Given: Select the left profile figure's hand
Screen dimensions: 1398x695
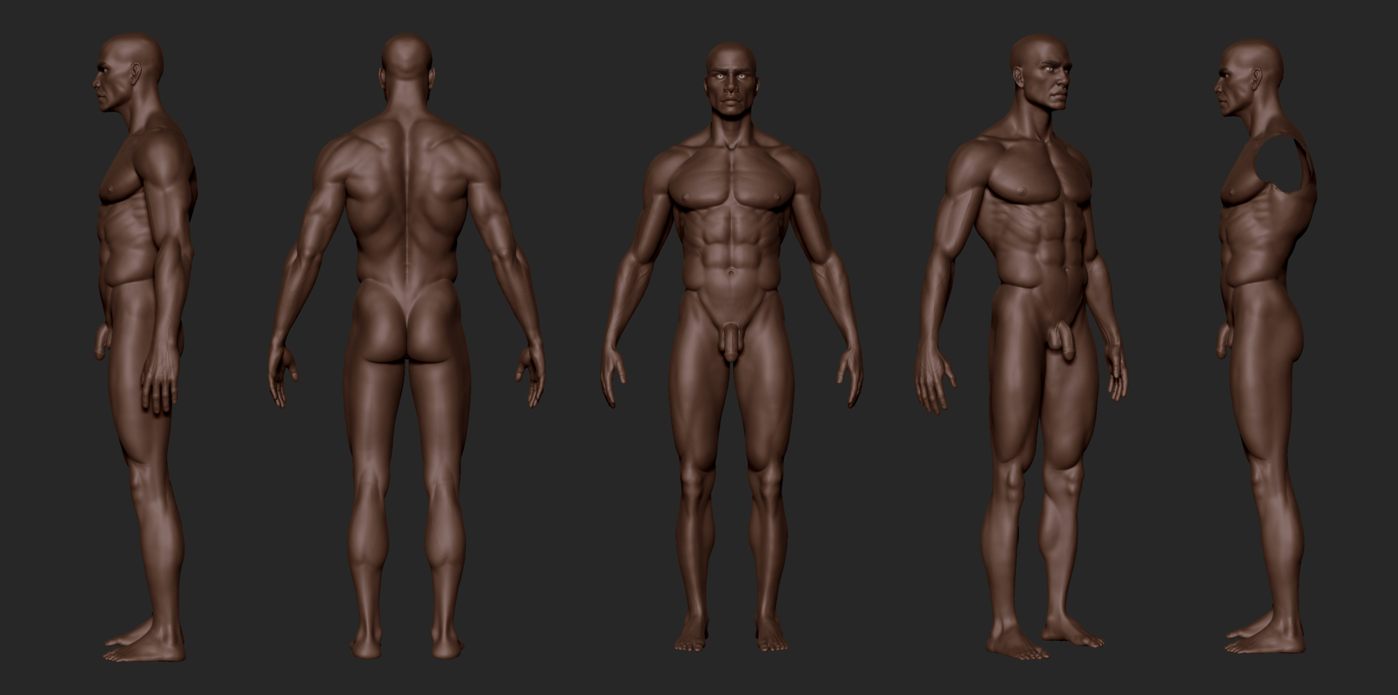Looking at the screenshot, I should pyautogui.click(x=160, y=382).
